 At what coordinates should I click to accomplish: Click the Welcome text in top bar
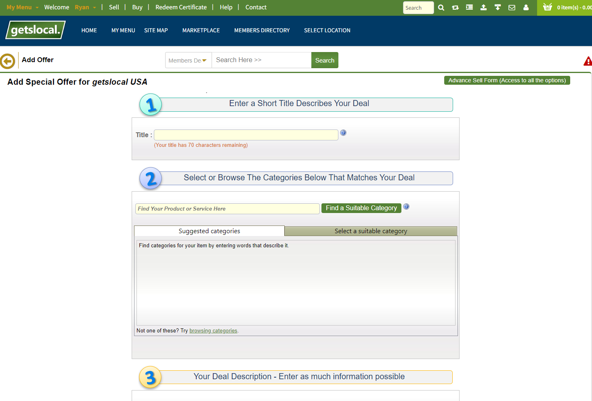pos(57,7)
